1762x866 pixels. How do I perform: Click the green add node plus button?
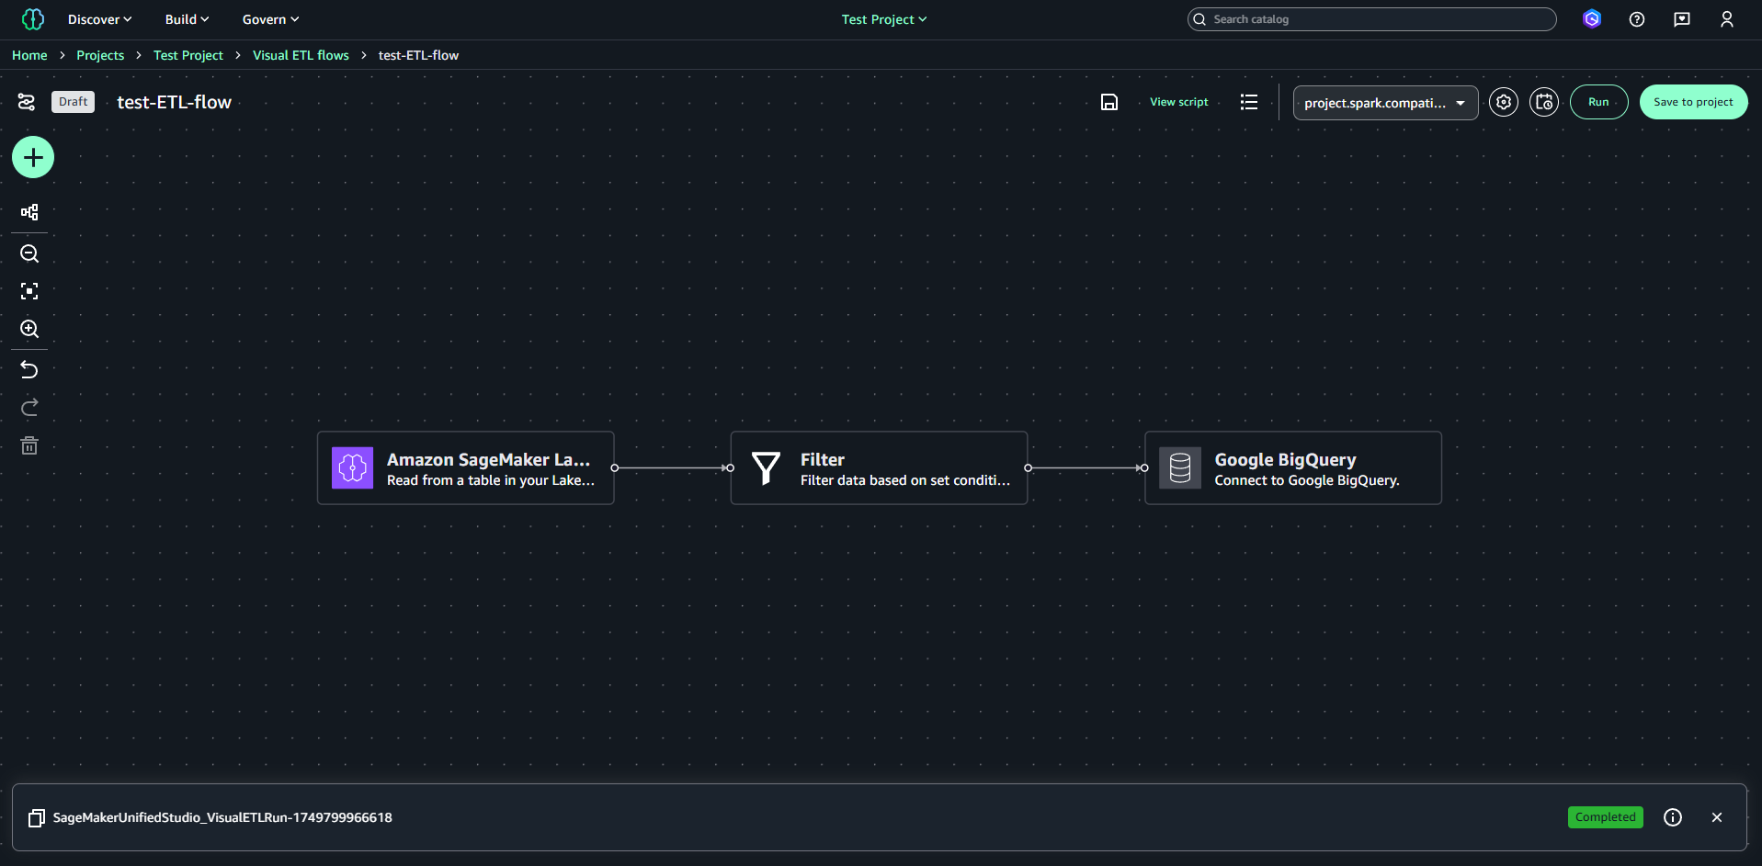coord(33,158)
